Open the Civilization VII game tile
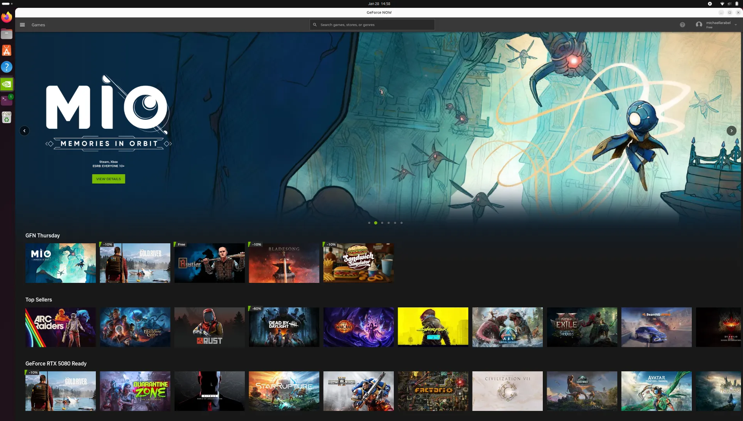743x421 pixels. [507, 391]
